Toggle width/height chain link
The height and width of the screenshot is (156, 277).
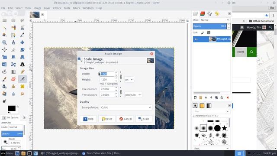(x=121, y=77)
